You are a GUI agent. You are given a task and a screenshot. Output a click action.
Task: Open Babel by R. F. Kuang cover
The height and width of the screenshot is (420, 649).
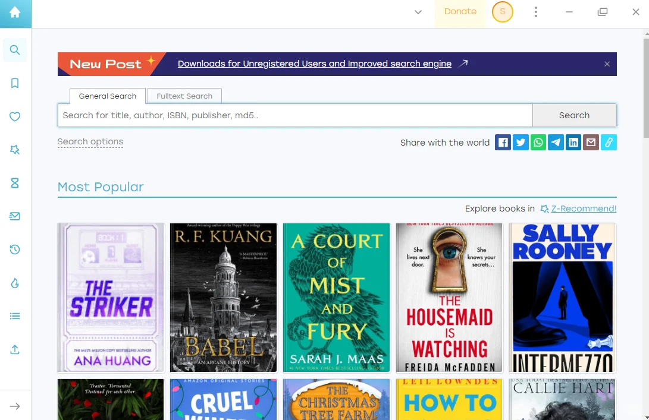point(224,298)
